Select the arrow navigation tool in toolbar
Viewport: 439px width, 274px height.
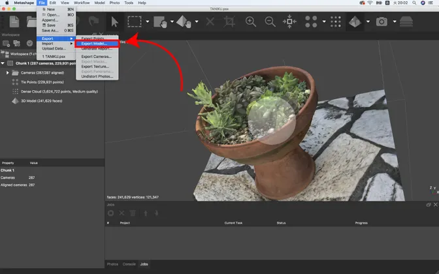[115, 22]
